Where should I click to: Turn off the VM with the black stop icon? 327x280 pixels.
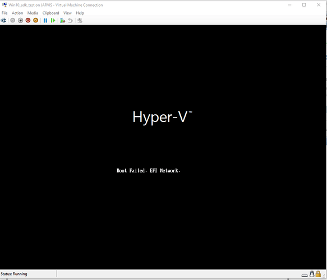click(20, 20)
